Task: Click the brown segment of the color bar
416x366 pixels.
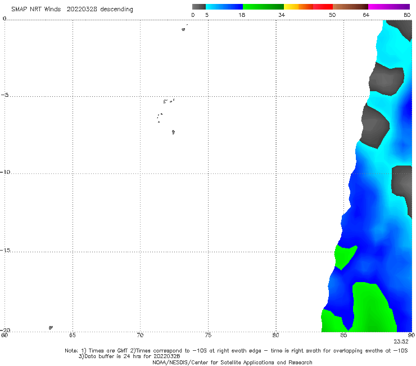Action: [350, 7]
